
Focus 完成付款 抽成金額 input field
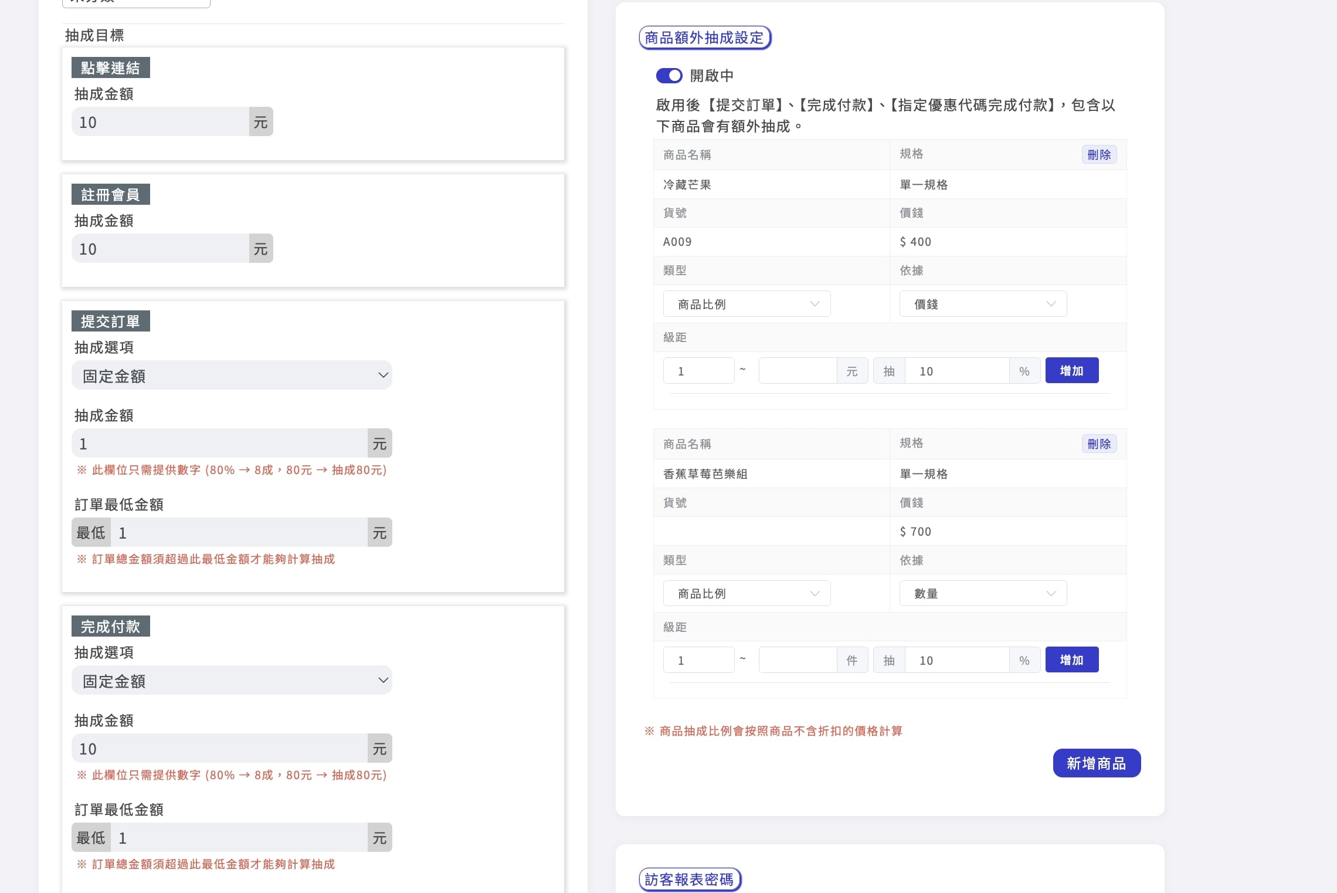coord(219,749)
